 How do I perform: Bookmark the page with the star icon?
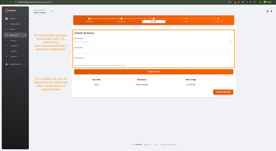pyautogui.click(x=229, y=2)
